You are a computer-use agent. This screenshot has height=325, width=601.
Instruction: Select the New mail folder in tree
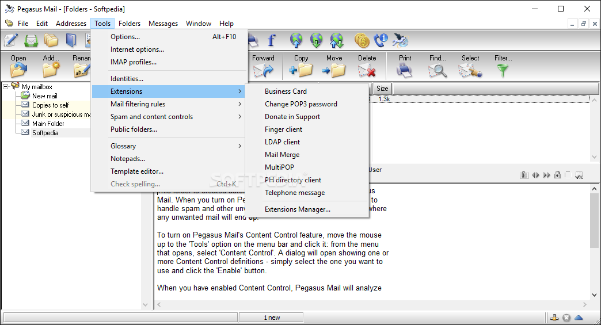(44, 95)
